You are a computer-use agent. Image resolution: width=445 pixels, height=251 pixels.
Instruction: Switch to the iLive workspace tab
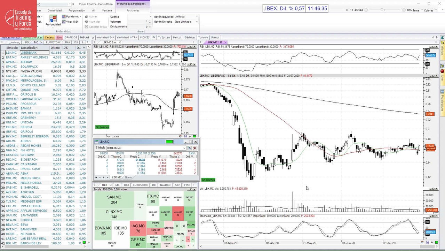coord(59,37)
